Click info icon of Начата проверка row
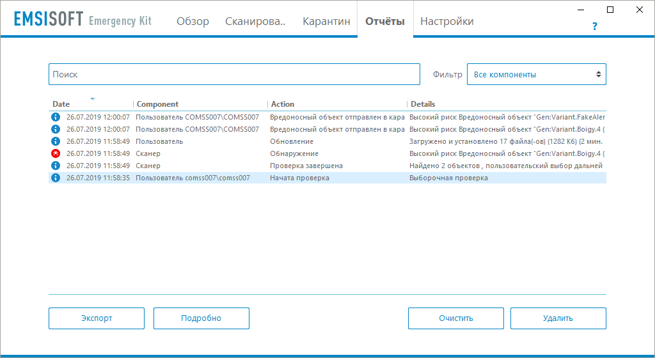This screenshot has height=358, width=655. click(x=56, y=178)
